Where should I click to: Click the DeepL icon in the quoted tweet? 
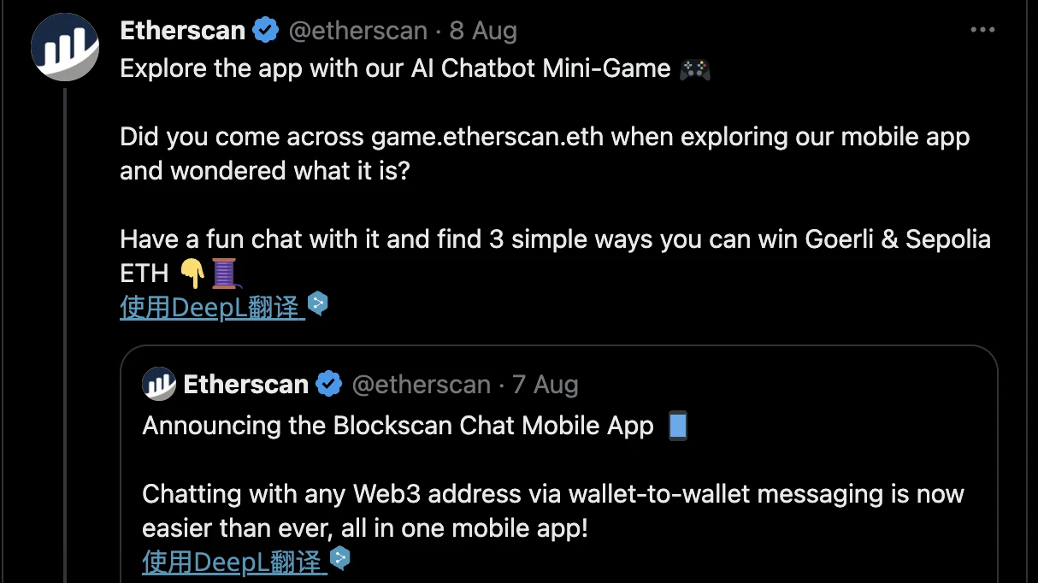pos(339,557)
